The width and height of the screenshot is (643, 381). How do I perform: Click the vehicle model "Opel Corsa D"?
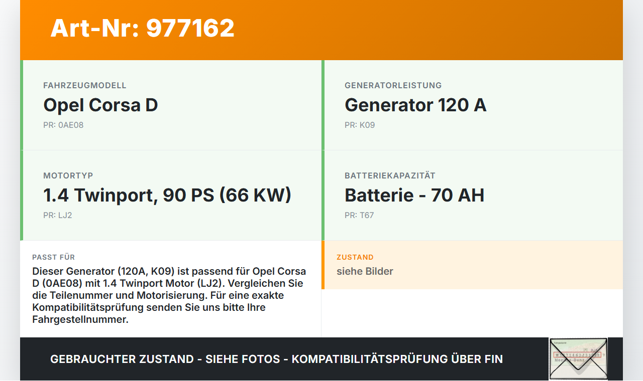[x=100, y=105]
